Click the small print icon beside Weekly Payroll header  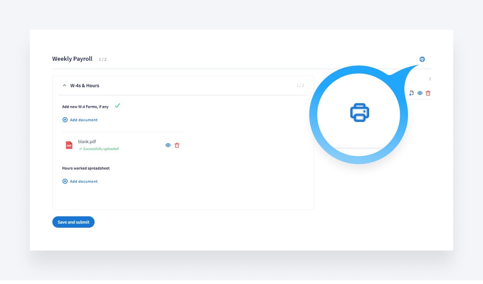point(422,59)
